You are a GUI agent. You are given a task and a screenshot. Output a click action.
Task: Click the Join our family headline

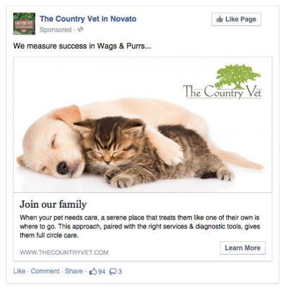coord(53,204)
